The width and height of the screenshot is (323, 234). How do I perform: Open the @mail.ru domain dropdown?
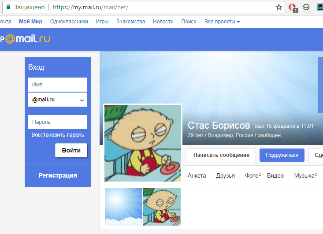pyautogui.click(x=58, y=100)
